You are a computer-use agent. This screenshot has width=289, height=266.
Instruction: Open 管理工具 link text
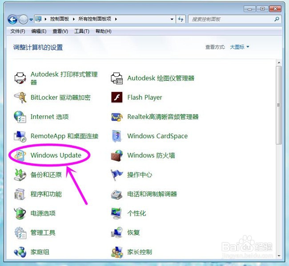click(43, 233)
